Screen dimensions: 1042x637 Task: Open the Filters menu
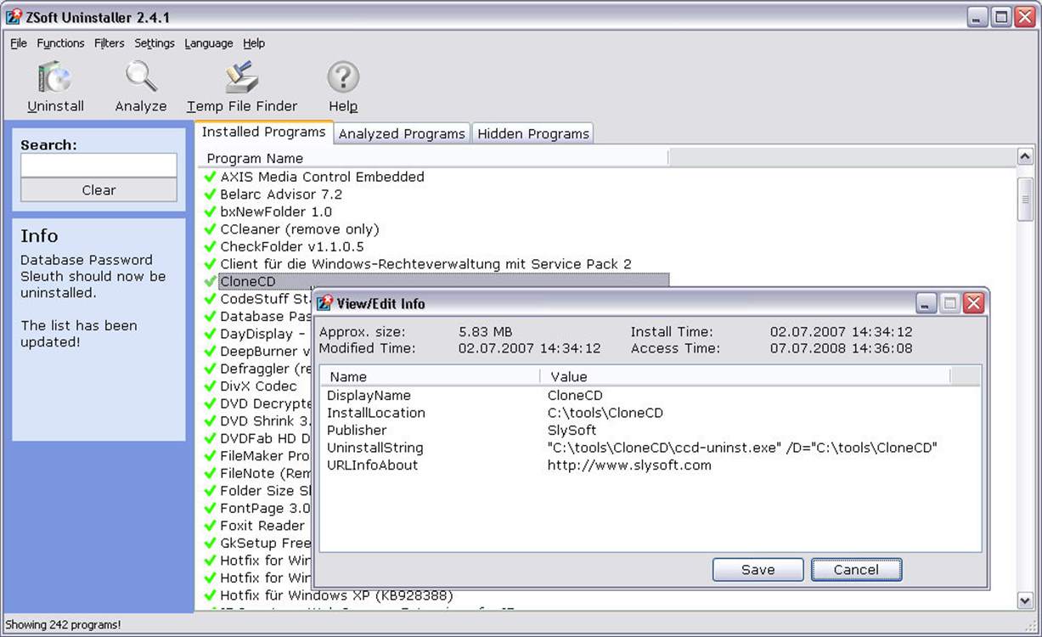pos(110,43)
